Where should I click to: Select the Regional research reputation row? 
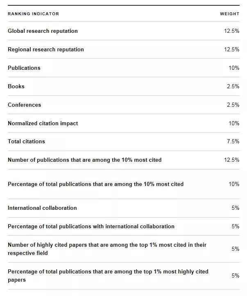click(46, 50)
